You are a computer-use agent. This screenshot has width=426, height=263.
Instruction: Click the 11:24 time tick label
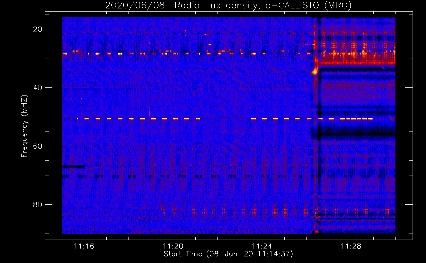[x=262, y=246]
